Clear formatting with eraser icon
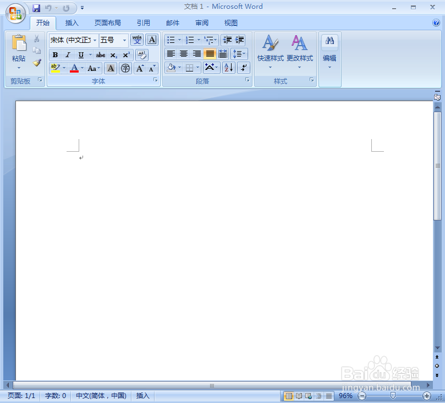Viewport: 445px width, 403px height. (141, 55)
